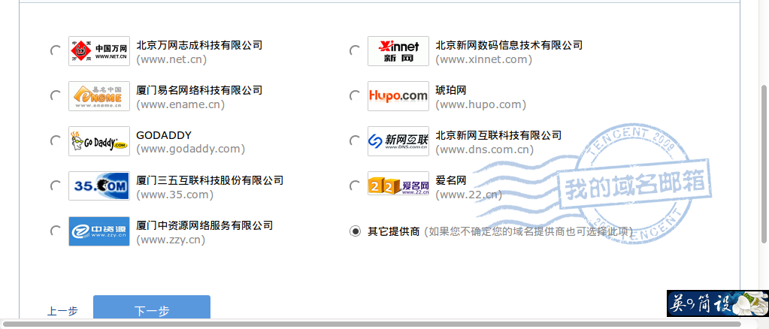Choose the GODADDY provider radio button

coord(56,140)
